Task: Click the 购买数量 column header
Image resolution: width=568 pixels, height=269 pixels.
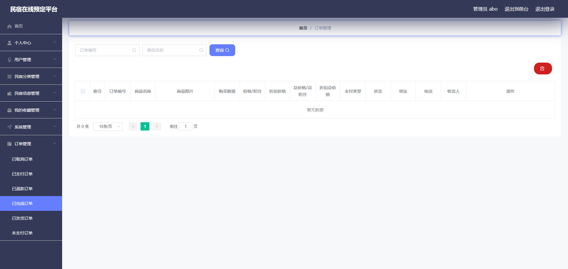Action: [227, 91]
